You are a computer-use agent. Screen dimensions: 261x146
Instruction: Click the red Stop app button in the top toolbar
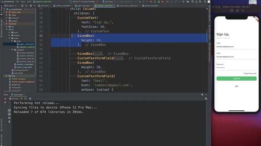pyautogui.click(x=162, y=2)
